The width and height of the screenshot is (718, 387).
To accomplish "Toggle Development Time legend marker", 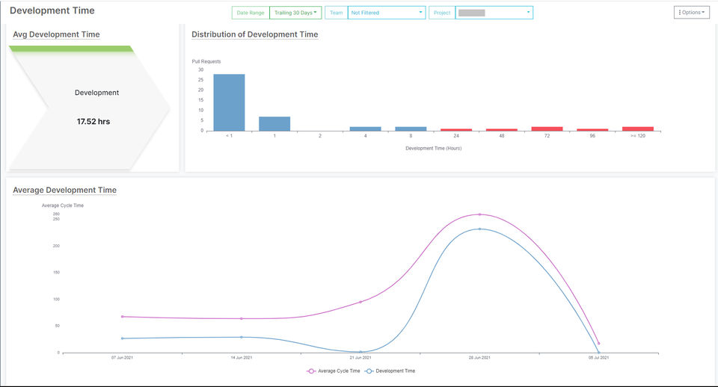I will [x=369, y=371].
